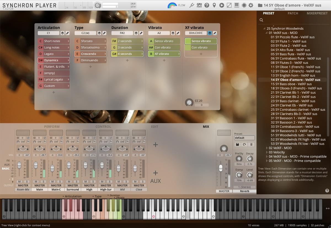Image resolution: width=331 pixels, height=228 pixels.
Task: Open settings with the gear icon
Action: point(251,5)
